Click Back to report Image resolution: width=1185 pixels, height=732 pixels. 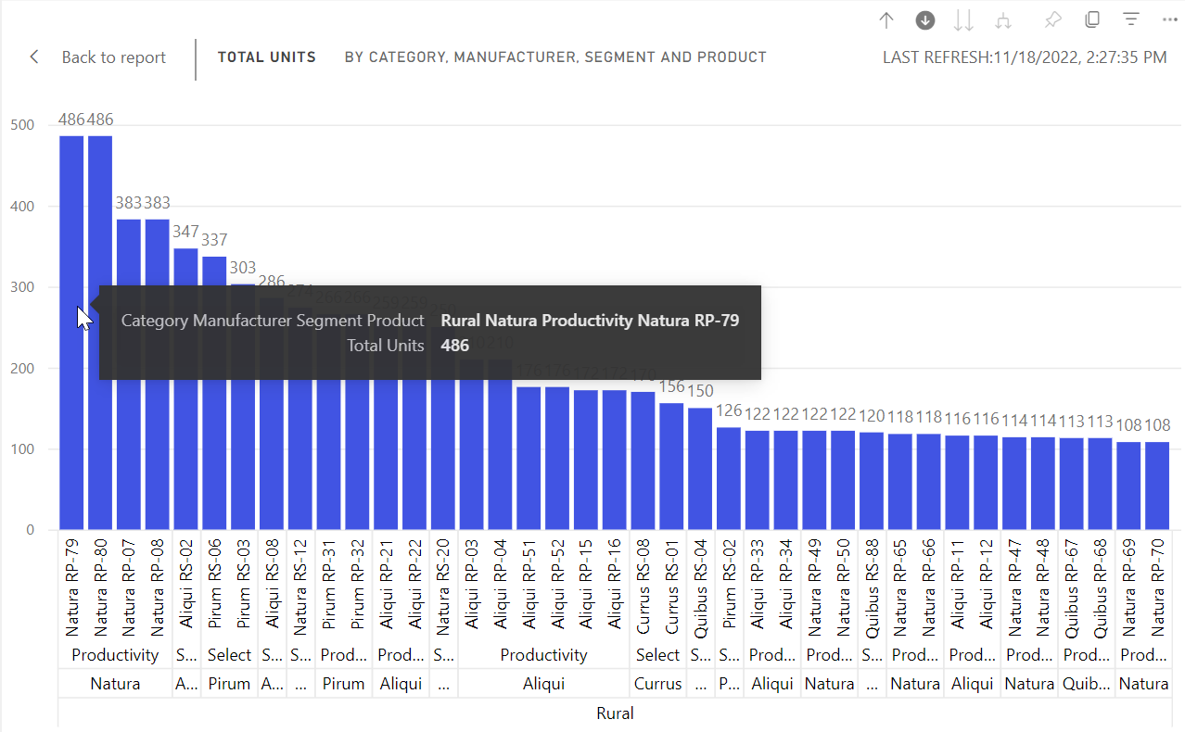[113, 57]
